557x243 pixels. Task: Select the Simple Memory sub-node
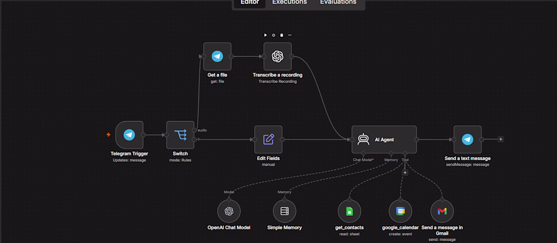click(285, 212)
